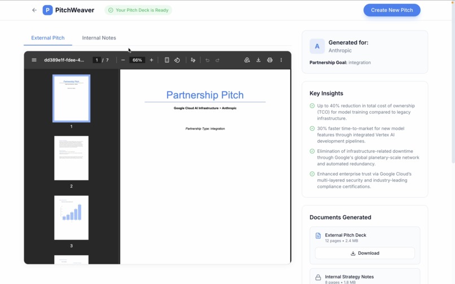The height and width of the screenshot is (284, 455).
Task: Print the PDF using printer icon
Action: click(x=270, y=60)
